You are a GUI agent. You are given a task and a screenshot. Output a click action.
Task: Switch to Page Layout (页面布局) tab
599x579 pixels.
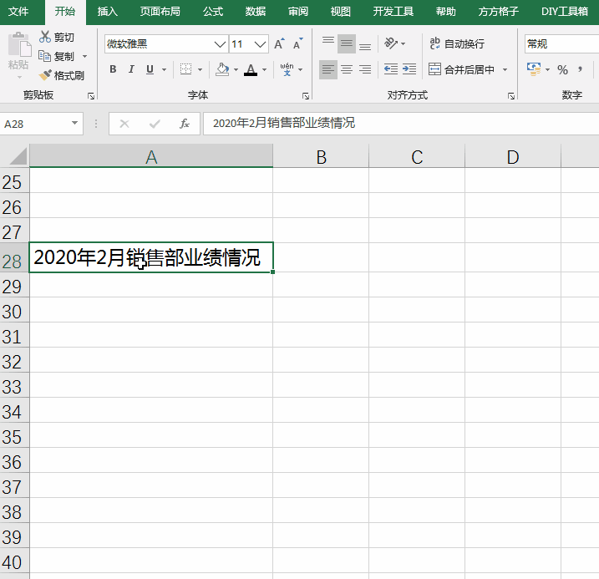(x=160, y=12)
